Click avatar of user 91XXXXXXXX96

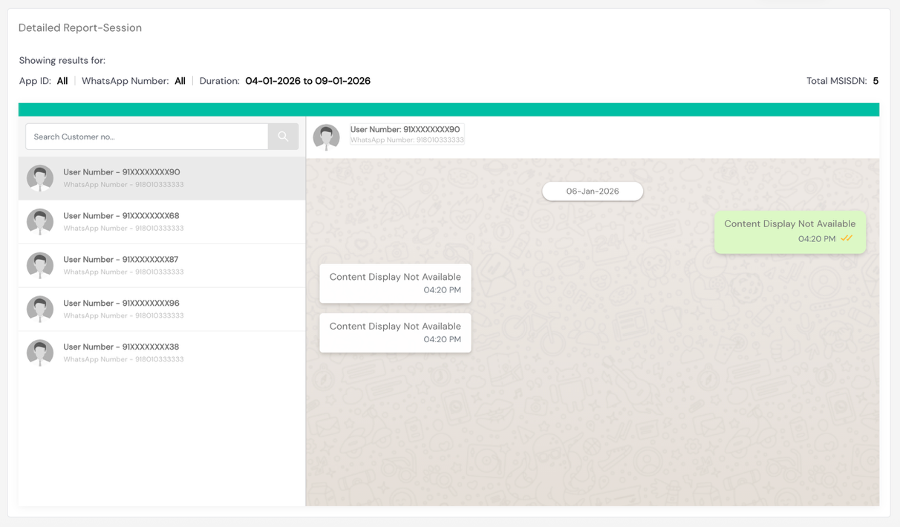[x=40, y=309]
